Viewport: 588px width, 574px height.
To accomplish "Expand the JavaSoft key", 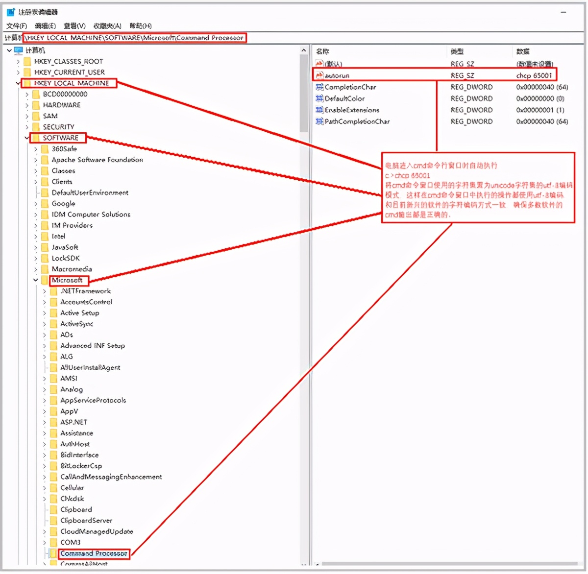I will (x=36, y=247).
